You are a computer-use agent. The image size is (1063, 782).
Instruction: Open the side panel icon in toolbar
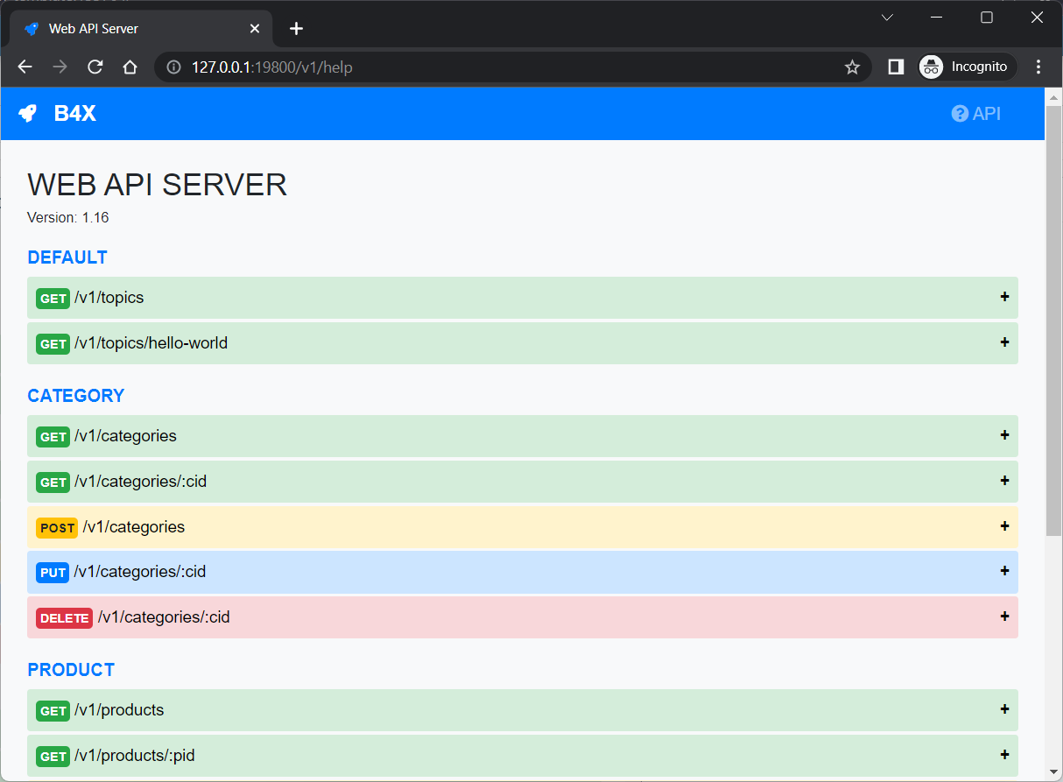[x=896, y=67]
